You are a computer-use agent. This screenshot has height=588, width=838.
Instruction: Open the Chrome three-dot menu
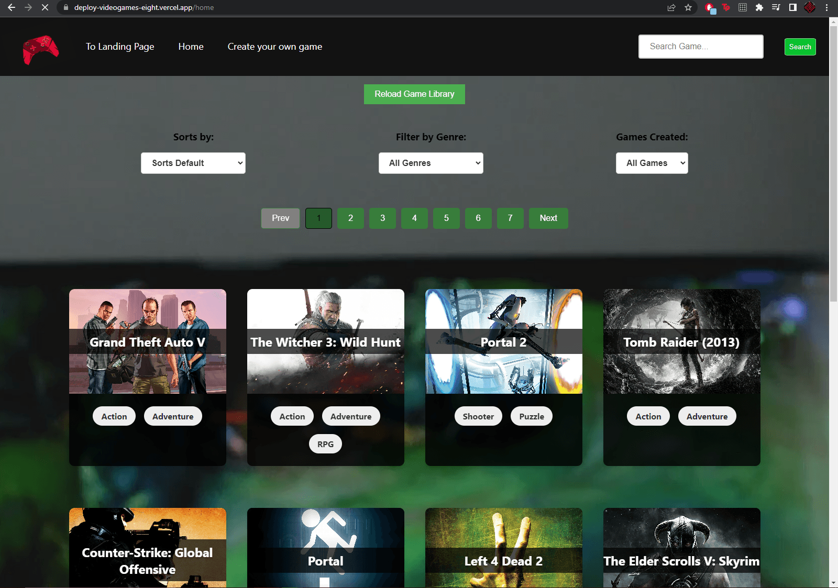(827, 7)
